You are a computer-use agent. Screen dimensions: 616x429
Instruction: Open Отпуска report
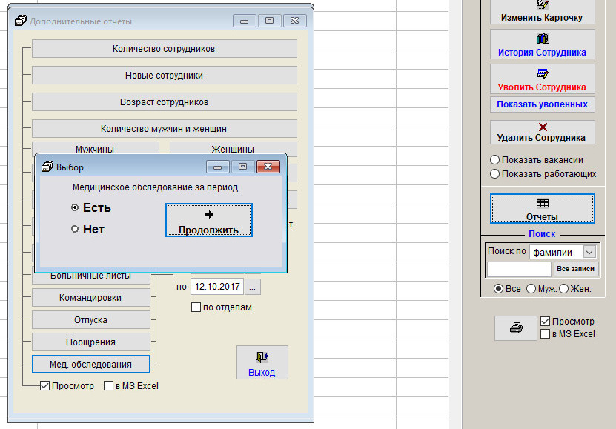pyautogui.click(x=90, y=320)
